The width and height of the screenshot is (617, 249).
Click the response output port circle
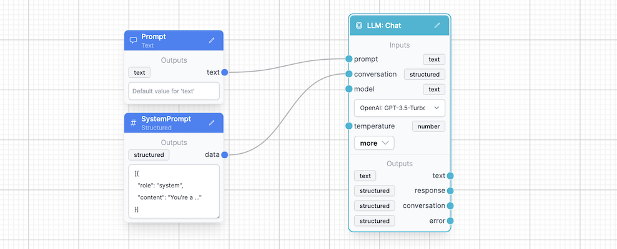coord(450,190)
